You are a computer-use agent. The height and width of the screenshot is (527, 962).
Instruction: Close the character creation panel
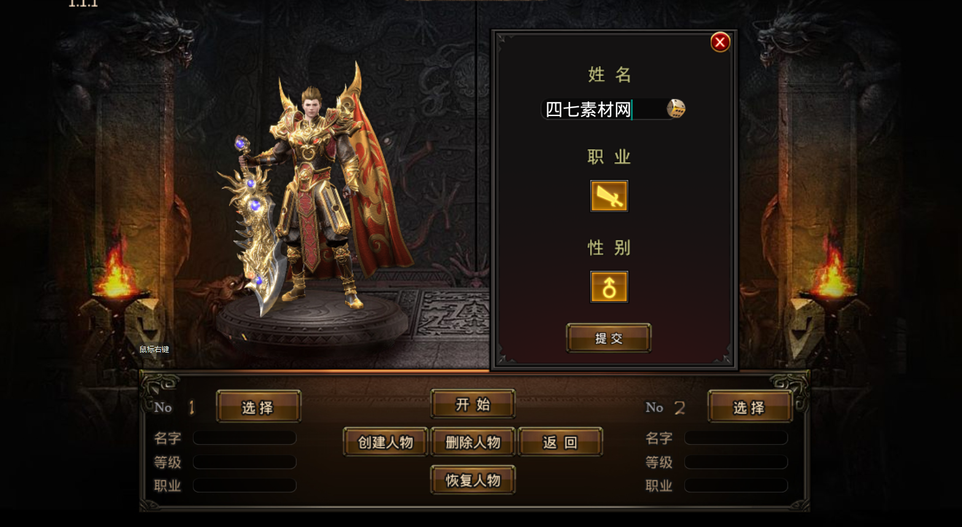click(720, 42)
